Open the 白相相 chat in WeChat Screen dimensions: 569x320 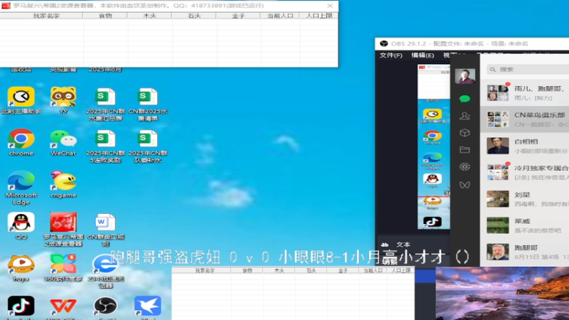[x=525, y=146]
